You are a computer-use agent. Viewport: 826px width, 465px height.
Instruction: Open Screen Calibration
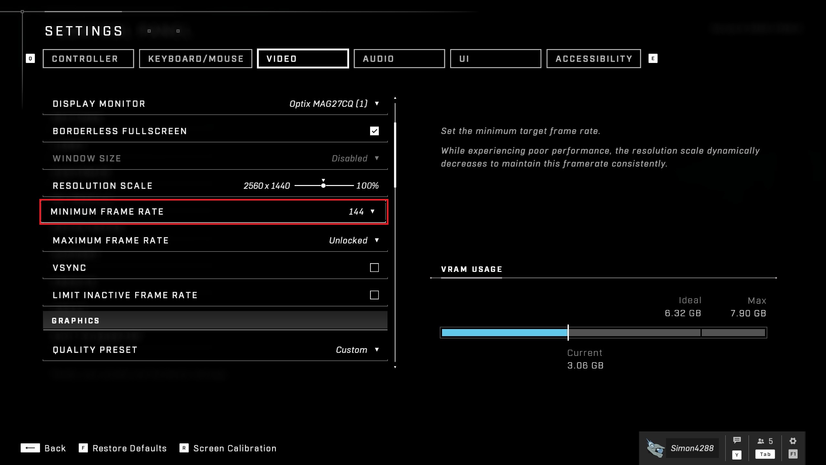235,448
